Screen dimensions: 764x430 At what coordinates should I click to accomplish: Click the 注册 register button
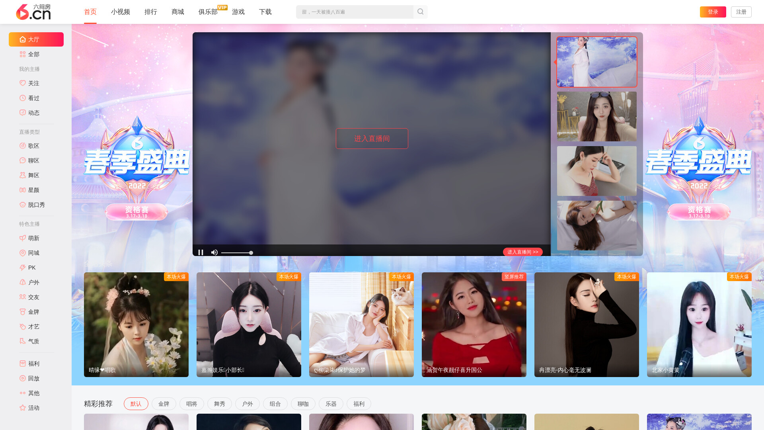point(741,12)
